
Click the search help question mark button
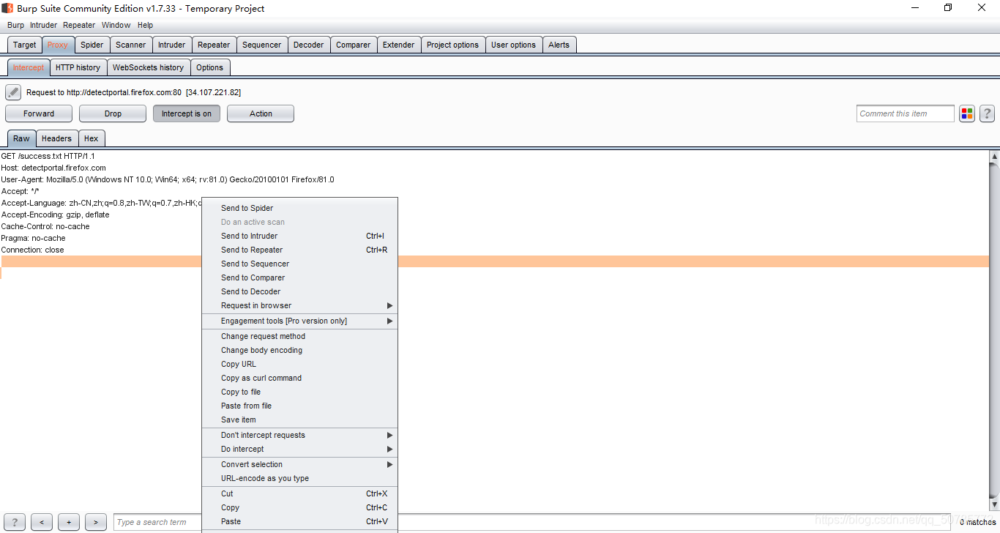click(14, 522)
